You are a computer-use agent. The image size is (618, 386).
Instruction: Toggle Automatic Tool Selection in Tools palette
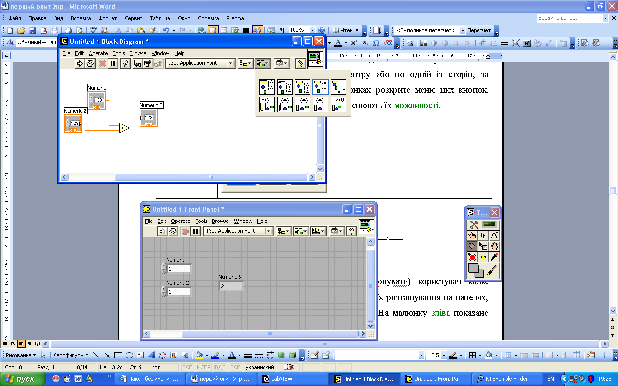click(x=483, y=225)
